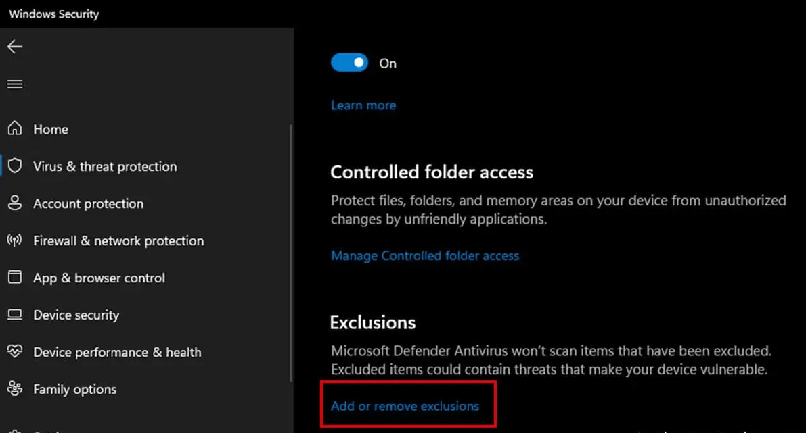Click the Account protection person icon

(14, 203)
